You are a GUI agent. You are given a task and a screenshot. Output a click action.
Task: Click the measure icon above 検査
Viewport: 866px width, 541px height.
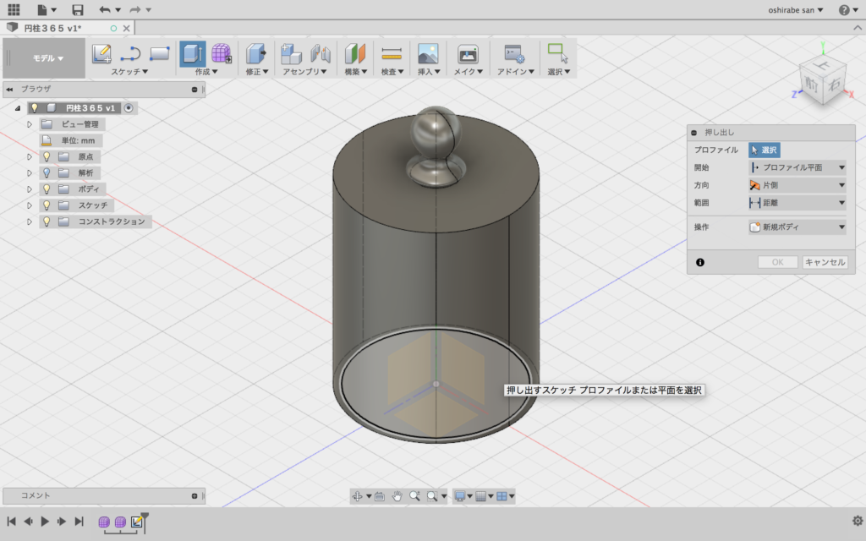click(392, 53)
